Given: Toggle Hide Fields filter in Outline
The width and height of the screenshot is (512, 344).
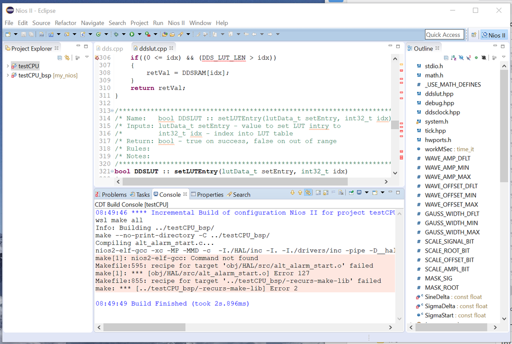Looking at the screenshot, I should click(x=461, y=58).
